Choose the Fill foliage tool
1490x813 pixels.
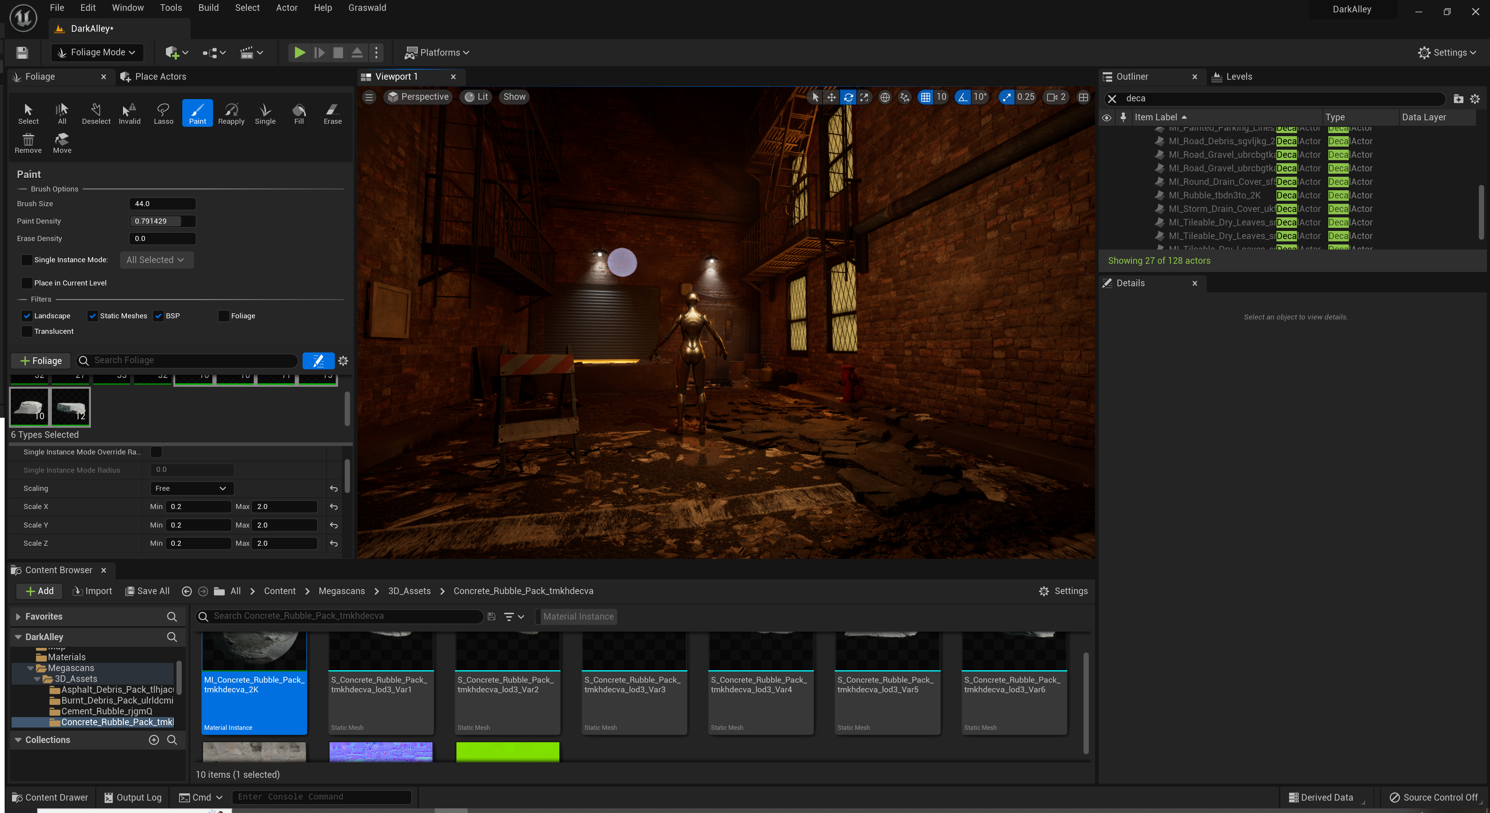[299, 113]
